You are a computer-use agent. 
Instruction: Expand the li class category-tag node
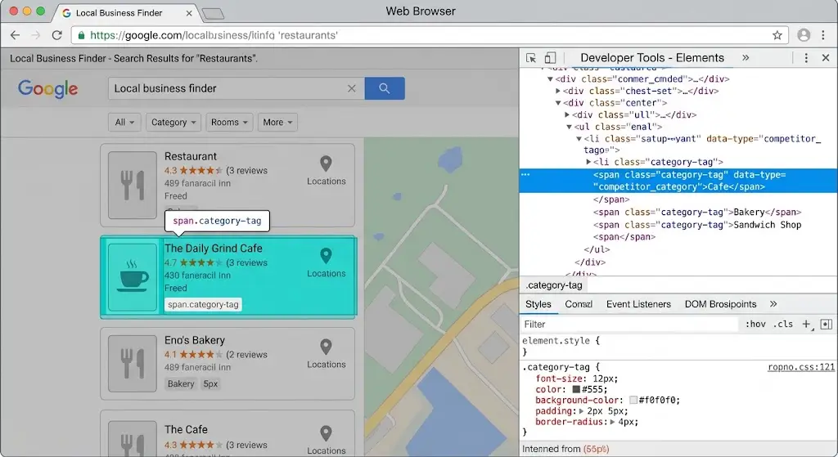pos(588,162)
